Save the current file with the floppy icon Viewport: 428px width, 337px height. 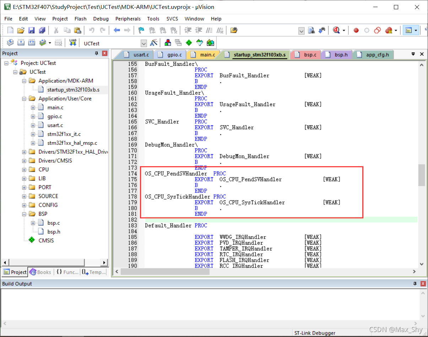point(32,31)
